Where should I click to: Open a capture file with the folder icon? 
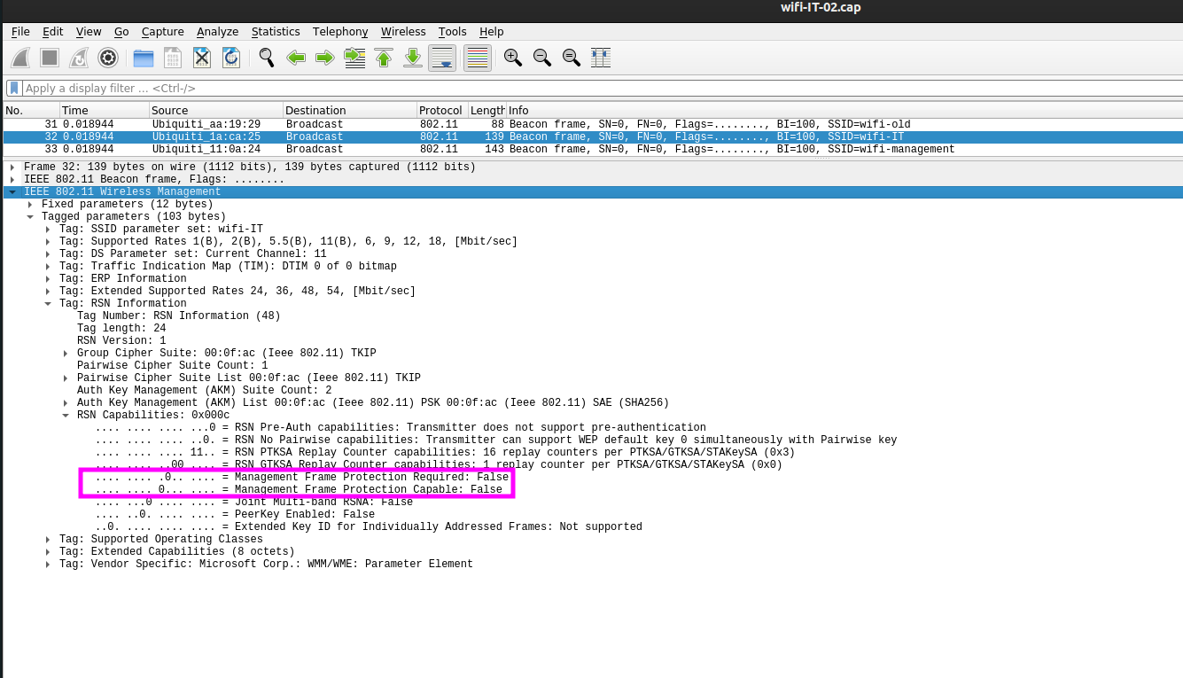[x=143, y=58]
